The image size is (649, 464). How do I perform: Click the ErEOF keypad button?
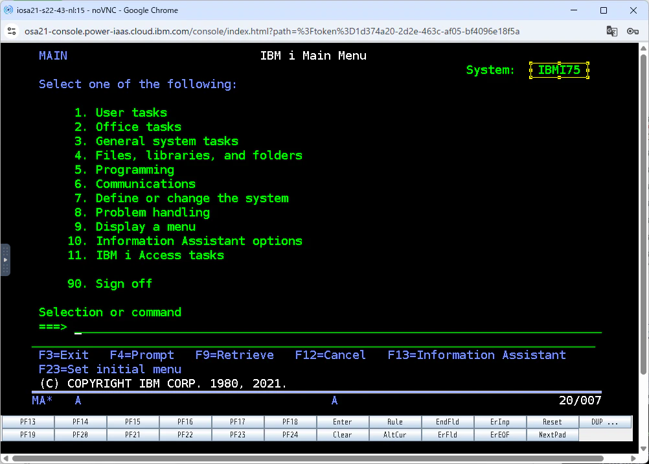click(500, 435)
